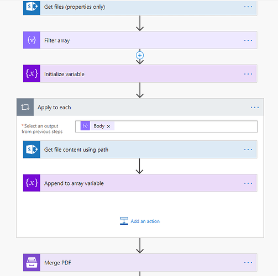This screenshot has width=278, height=276.
Task: Click the SharePoint icon on Get files step
Action: tap(32, 7)
